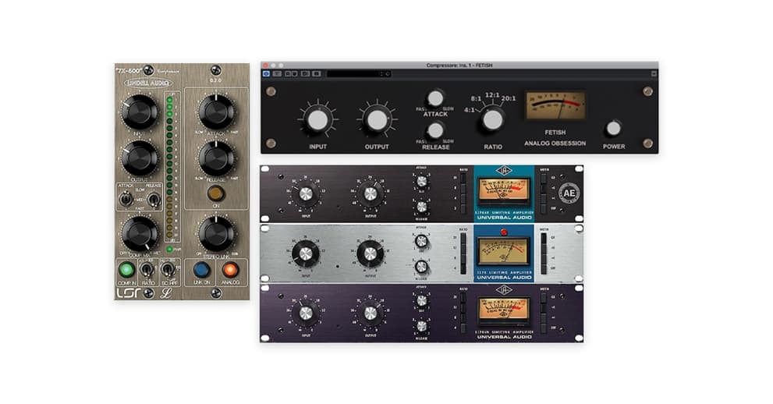Click the OUTPUT knob on purple 1176
Screen dimensions: 773x404
tap(371, 313)
